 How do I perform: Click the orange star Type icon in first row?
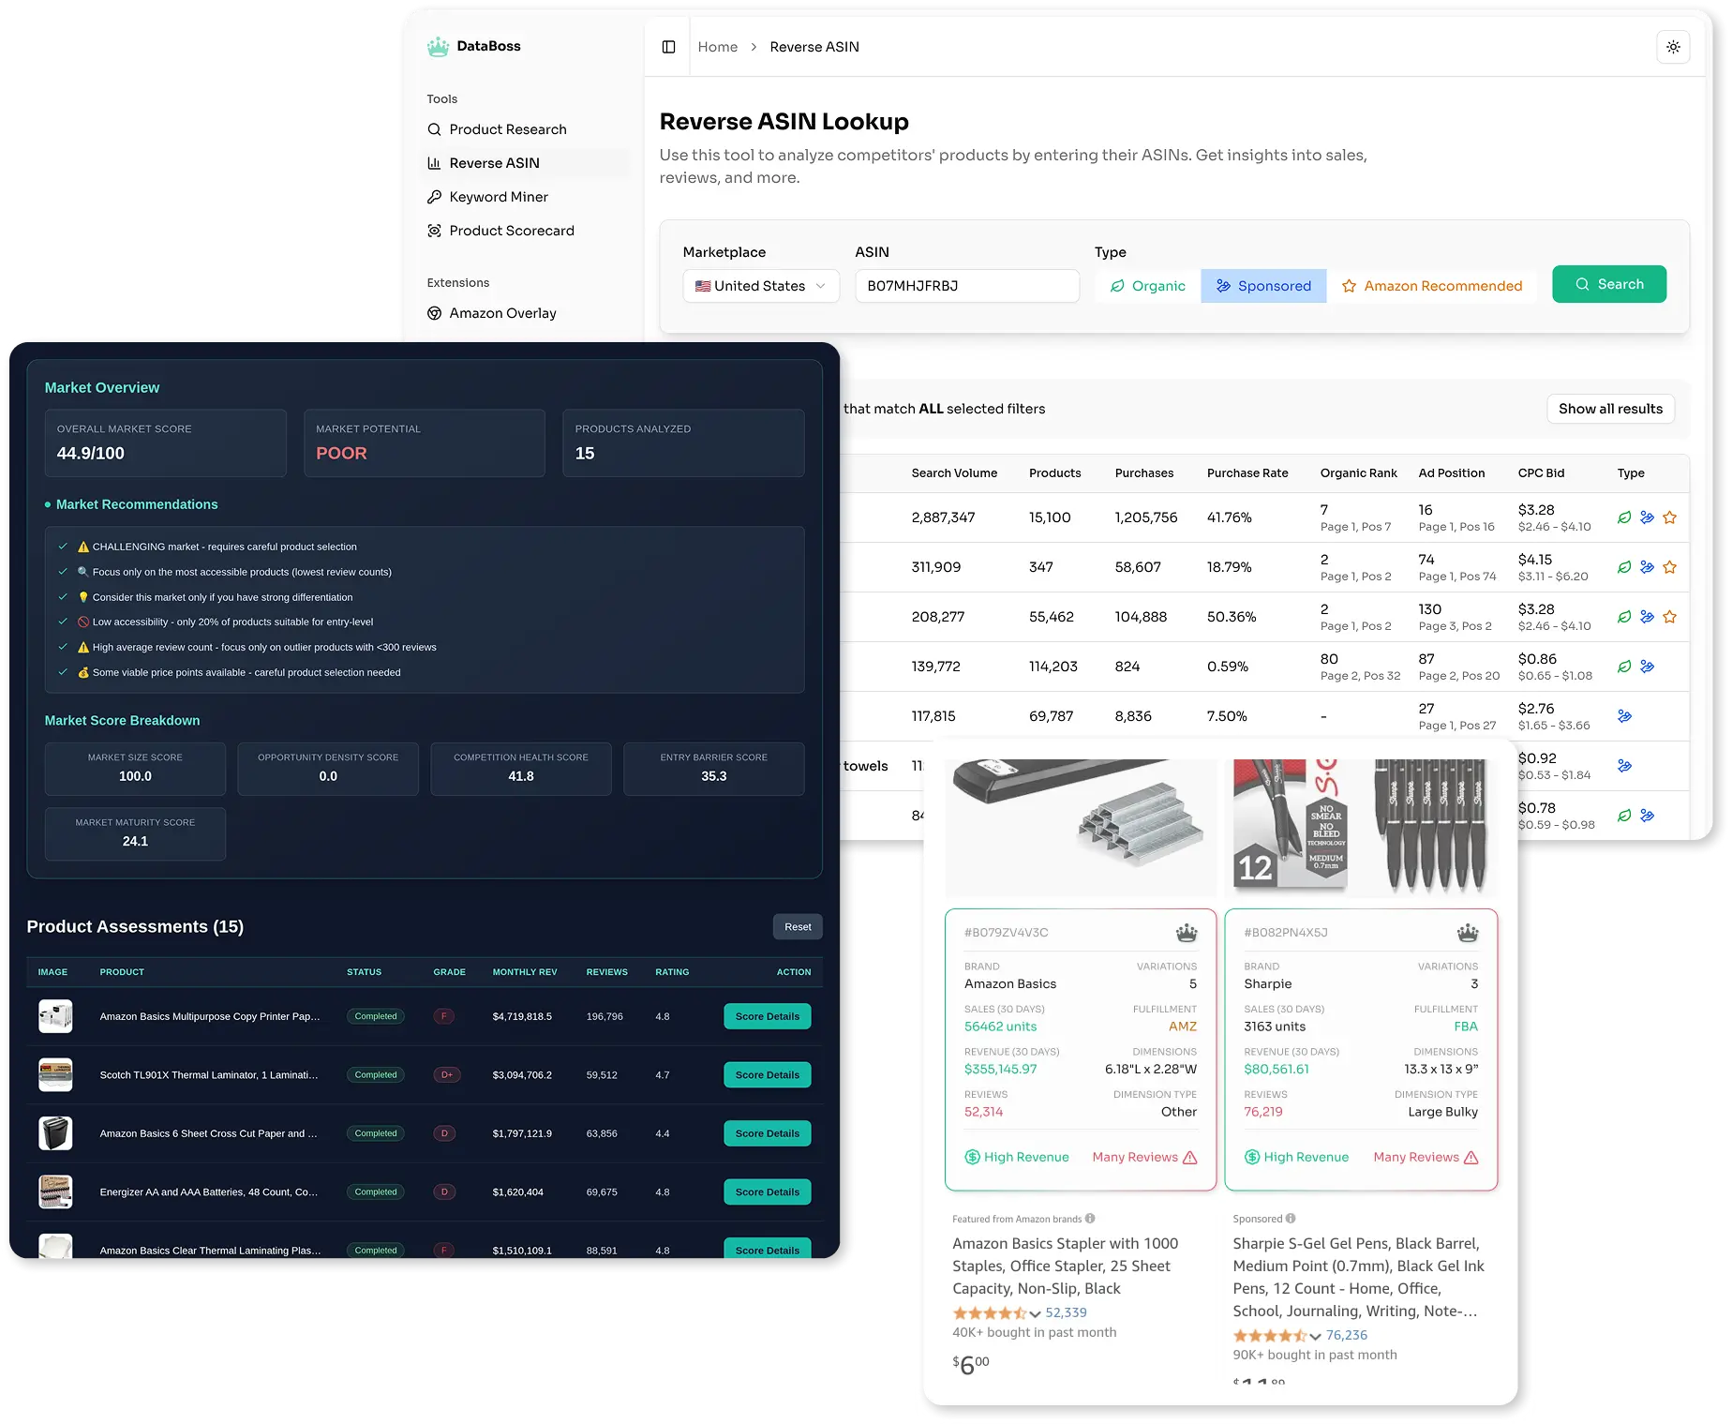(x=1669, y=517)
